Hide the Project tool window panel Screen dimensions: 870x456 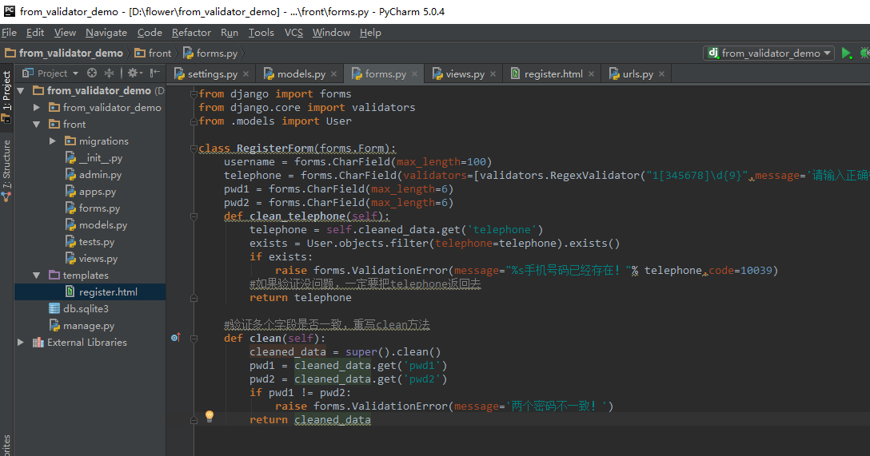coord(155,73)
